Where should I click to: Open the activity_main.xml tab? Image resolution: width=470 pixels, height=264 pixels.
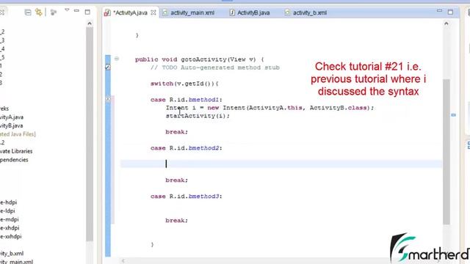click(x=189, y=12)
